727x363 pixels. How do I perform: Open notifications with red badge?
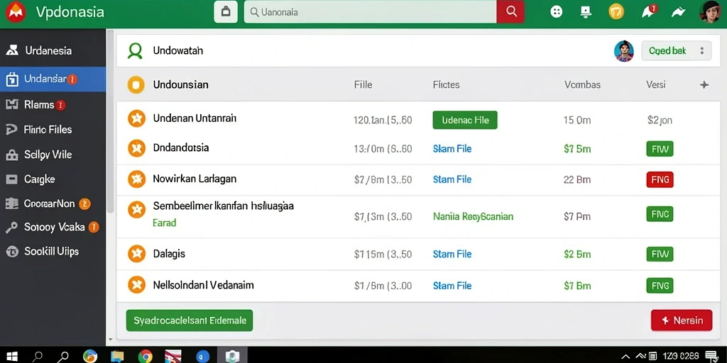pos(648,11)
